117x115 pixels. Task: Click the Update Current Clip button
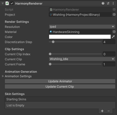[x=60, y=87]
